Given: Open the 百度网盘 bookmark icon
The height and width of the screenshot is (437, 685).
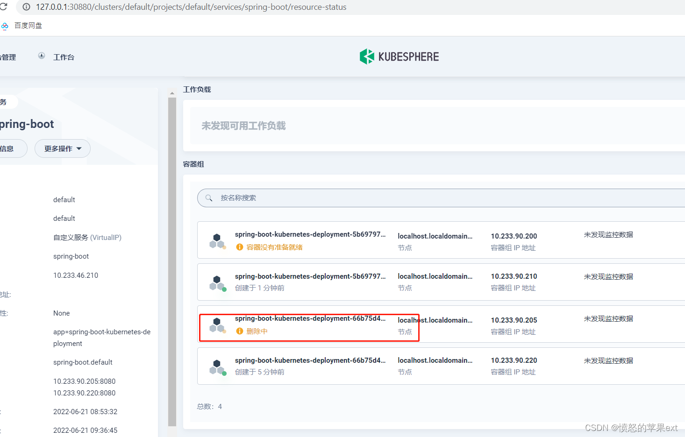Looking at the screenshot, I should tap(5, 26).
